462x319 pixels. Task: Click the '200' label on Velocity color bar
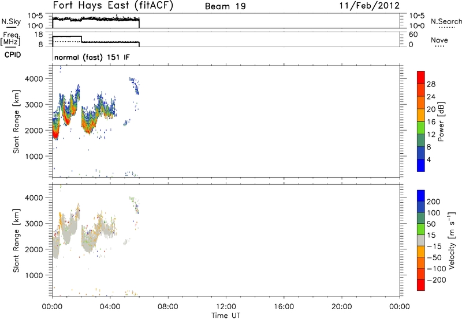[434, 202]
